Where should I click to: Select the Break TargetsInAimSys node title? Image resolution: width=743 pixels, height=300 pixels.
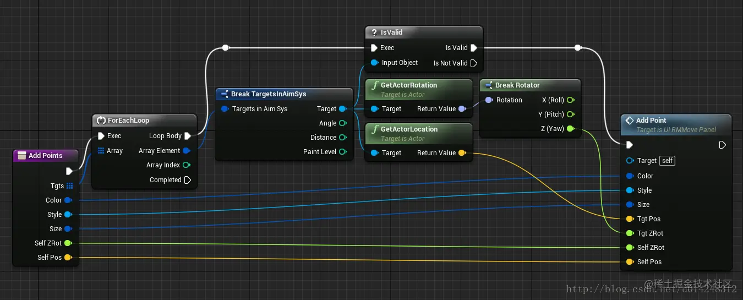[x=269, y=94]
